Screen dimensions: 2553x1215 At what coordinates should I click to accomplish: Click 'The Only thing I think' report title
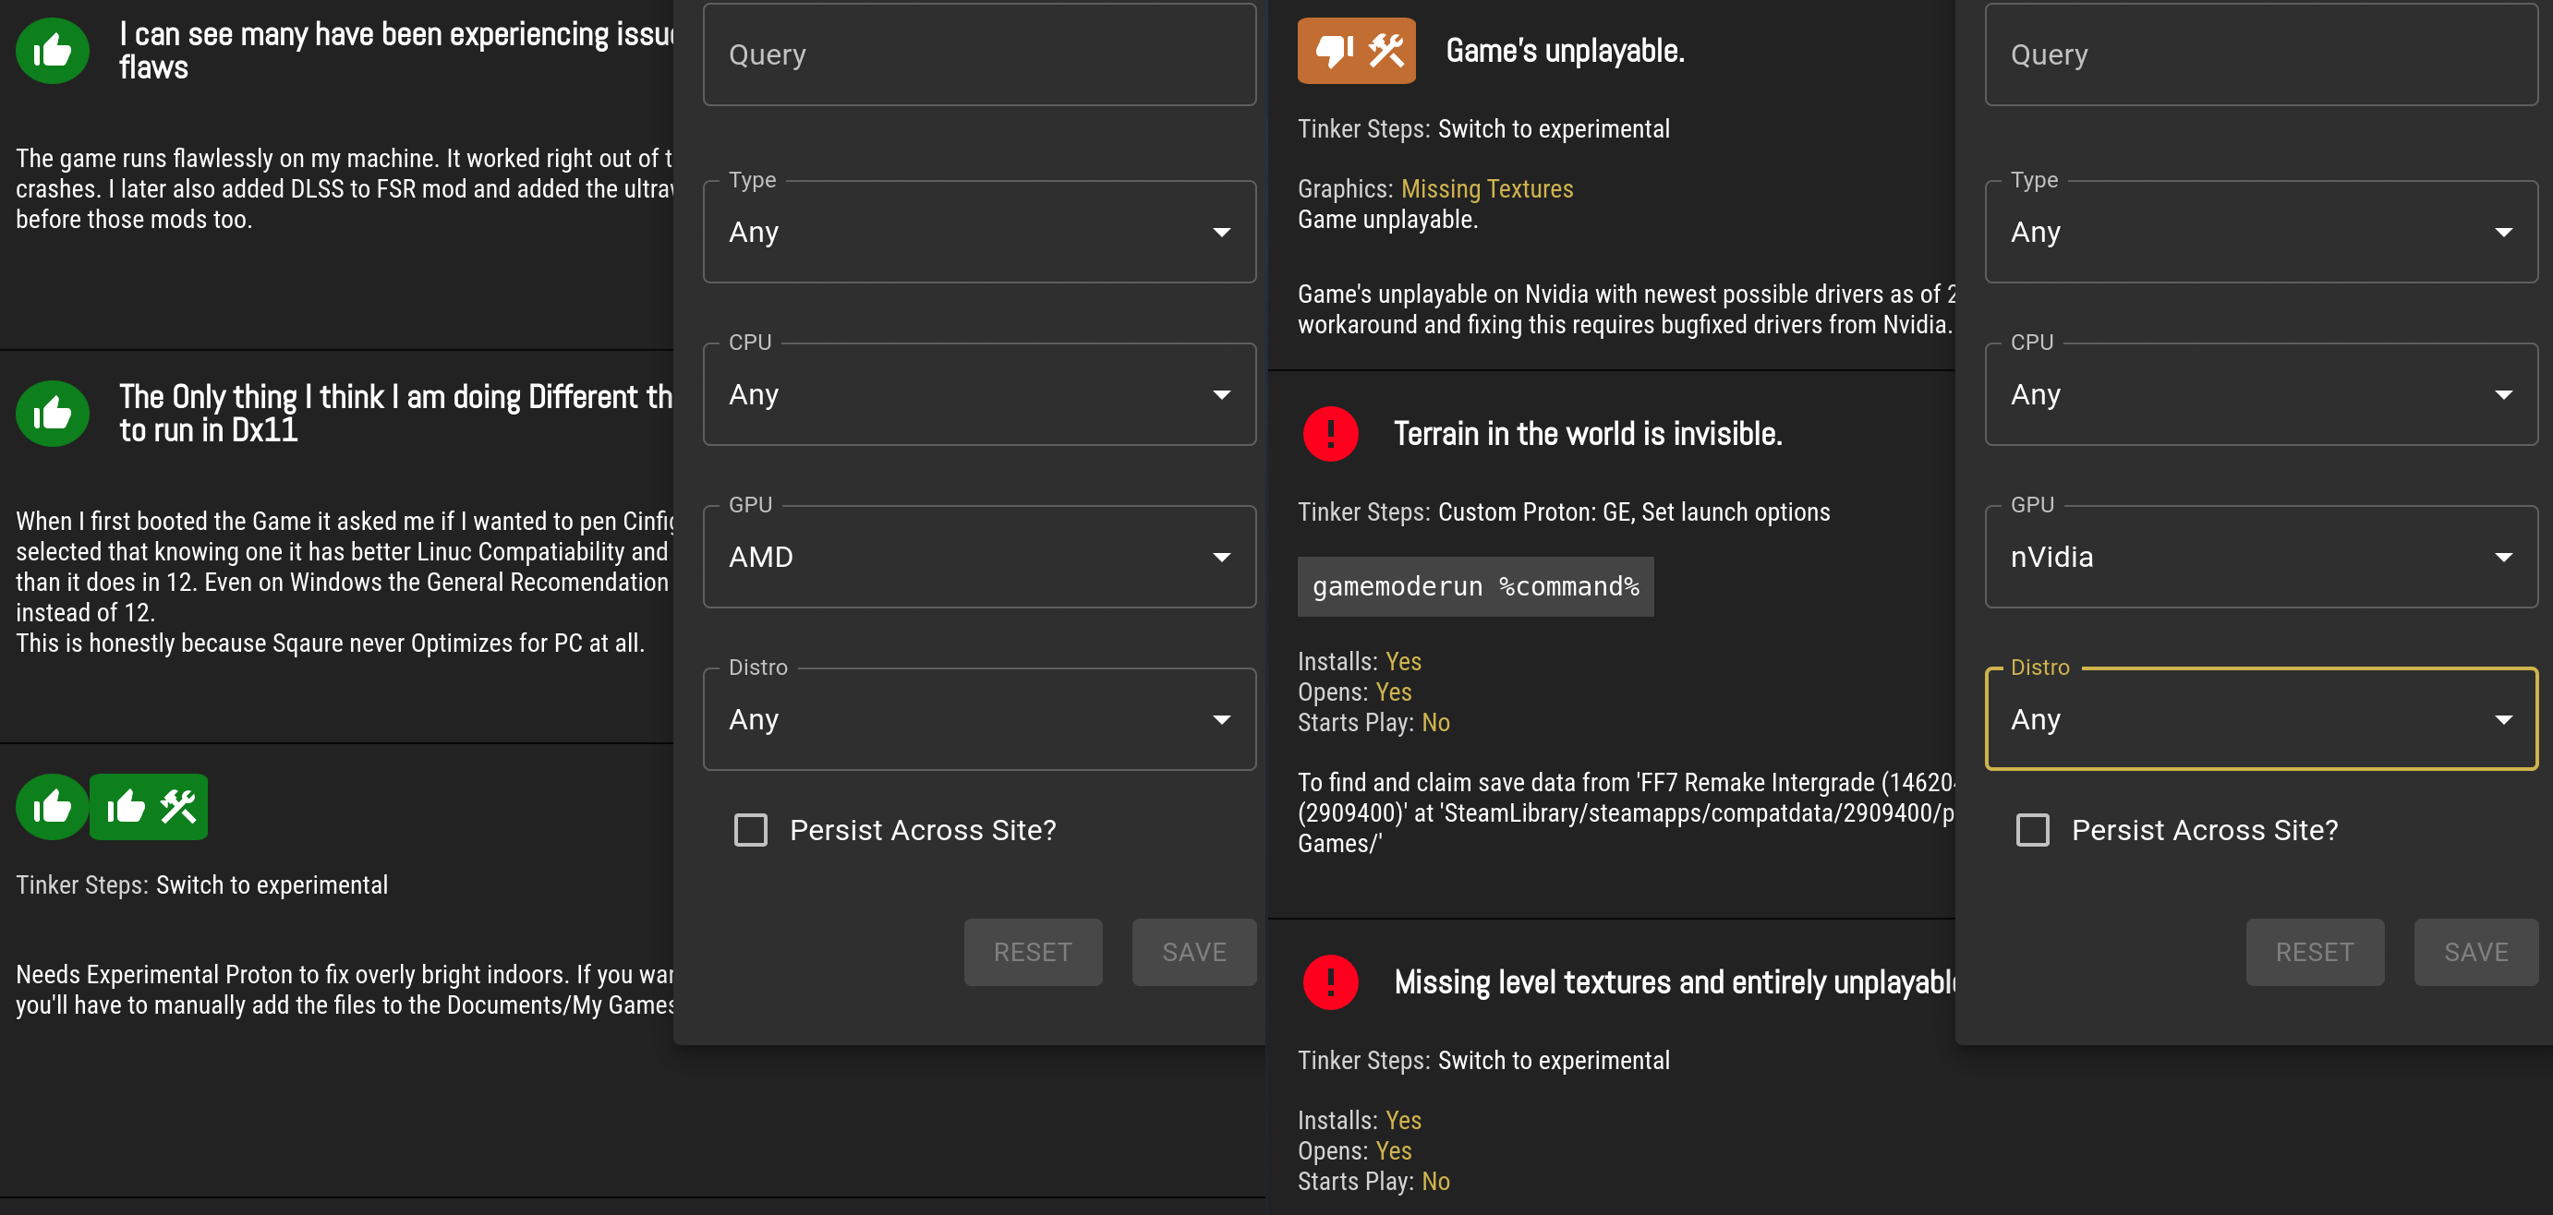395,414
